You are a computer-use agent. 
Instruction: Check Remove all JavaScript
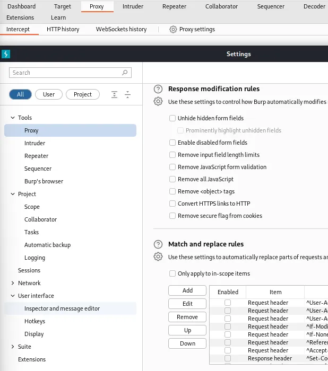point(172,179)
